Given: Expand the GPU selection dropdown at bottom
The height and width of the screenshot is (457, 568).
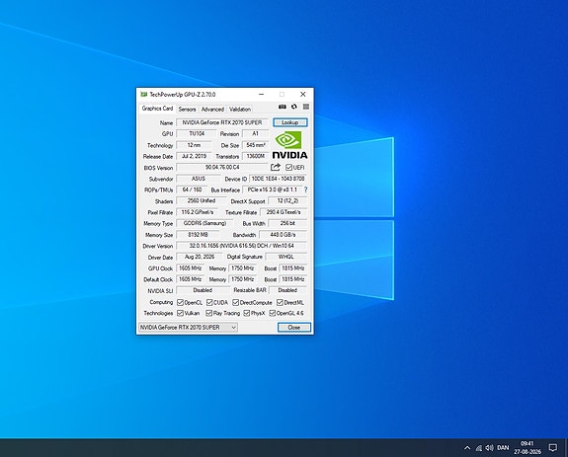Looking at the screenshot, I should point(188,328).
